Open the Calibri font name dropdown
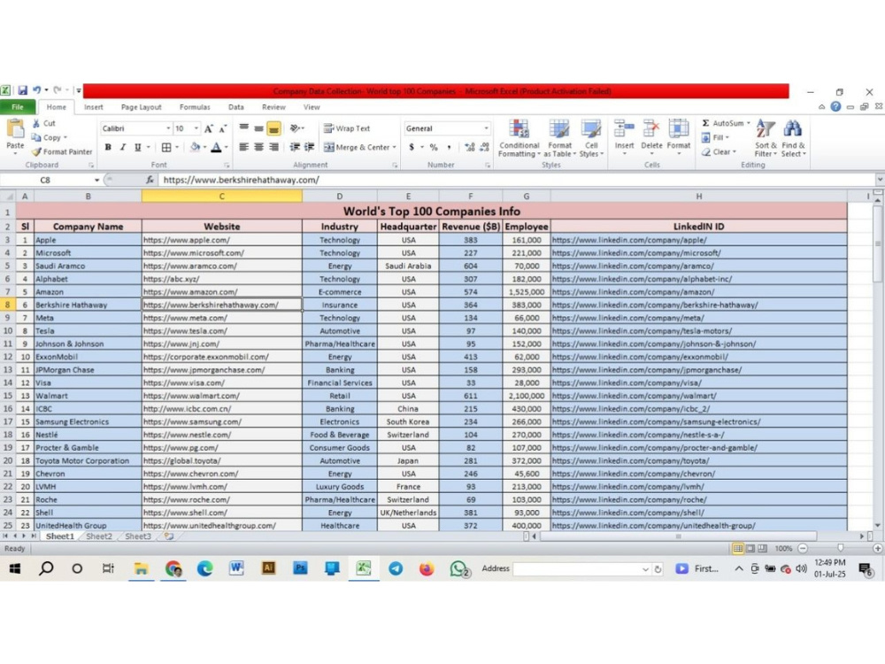The image size is (885, 664). click(x=168, y=128)
